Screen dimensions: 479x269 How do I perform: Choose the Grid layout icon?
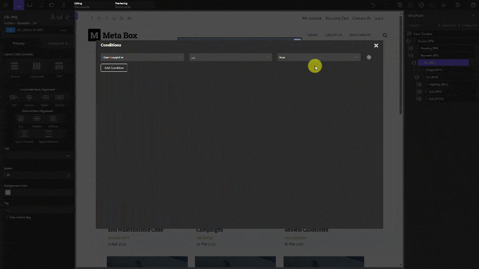59,67
